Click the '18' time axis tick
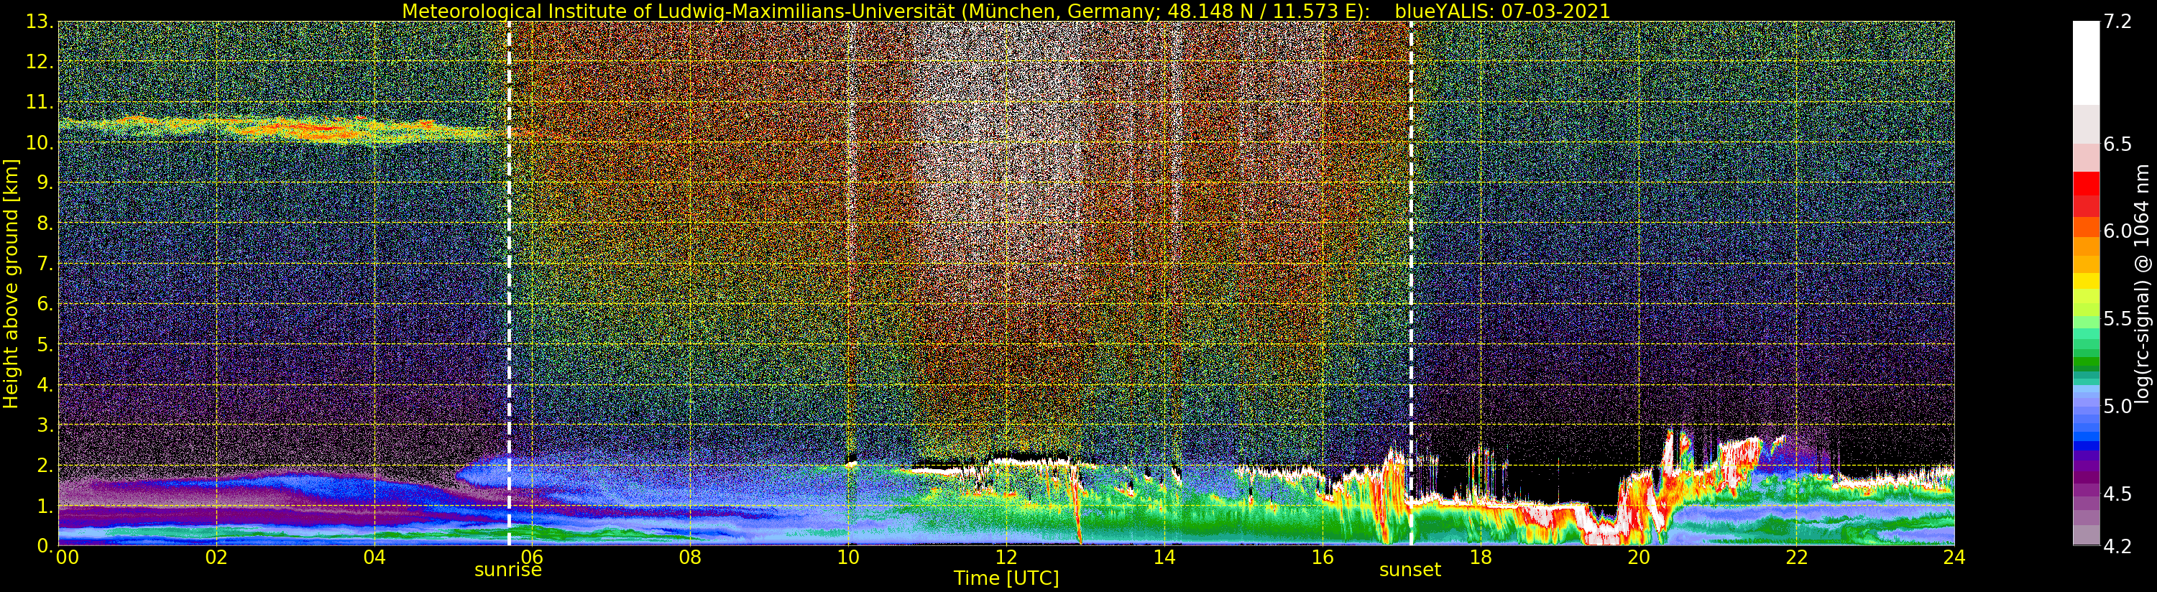 [1481, 558]
